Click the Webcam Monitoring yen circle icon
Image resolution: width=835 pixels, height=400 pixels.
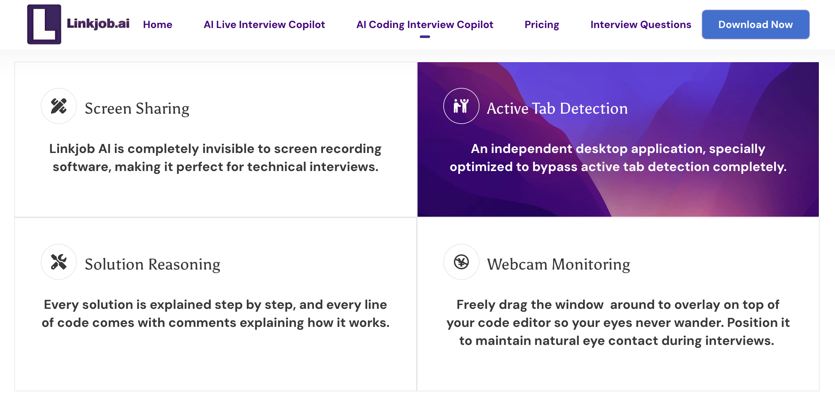[461, 262]
